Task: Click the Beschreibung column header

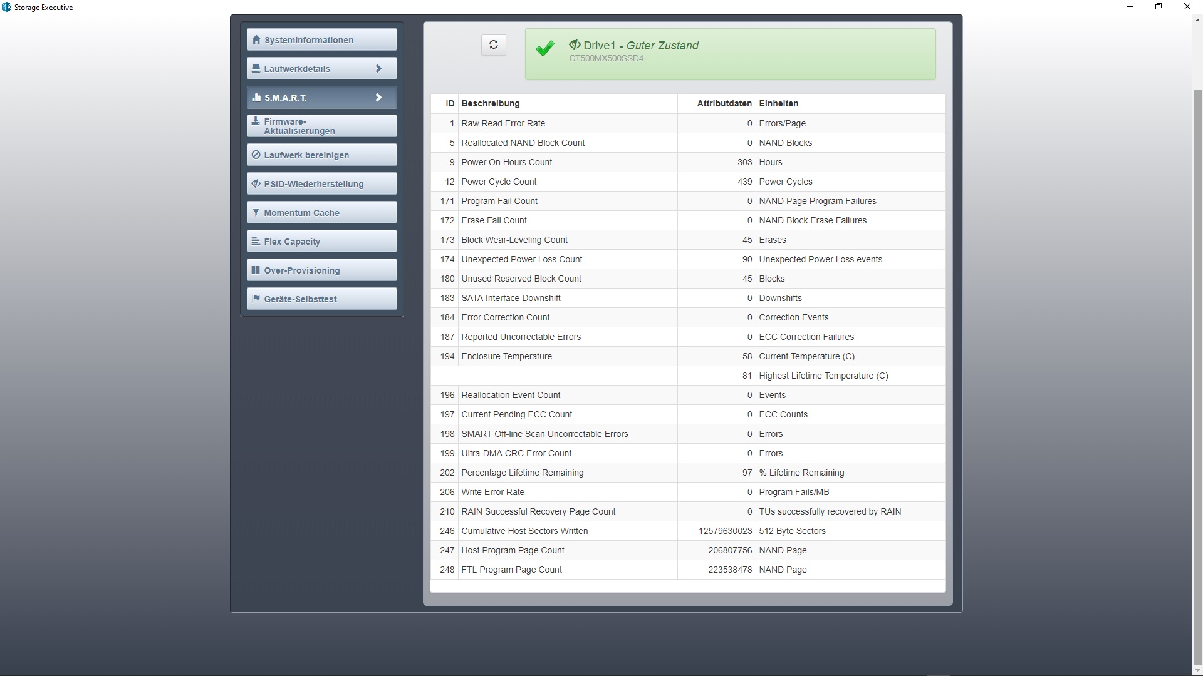Action: point(491,103)
